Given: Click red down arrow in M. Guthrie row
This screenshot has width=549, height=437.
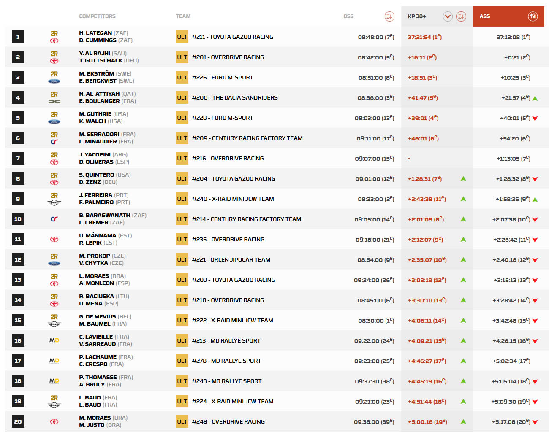Looking at the screenshot, I should (x=535, y=119).
